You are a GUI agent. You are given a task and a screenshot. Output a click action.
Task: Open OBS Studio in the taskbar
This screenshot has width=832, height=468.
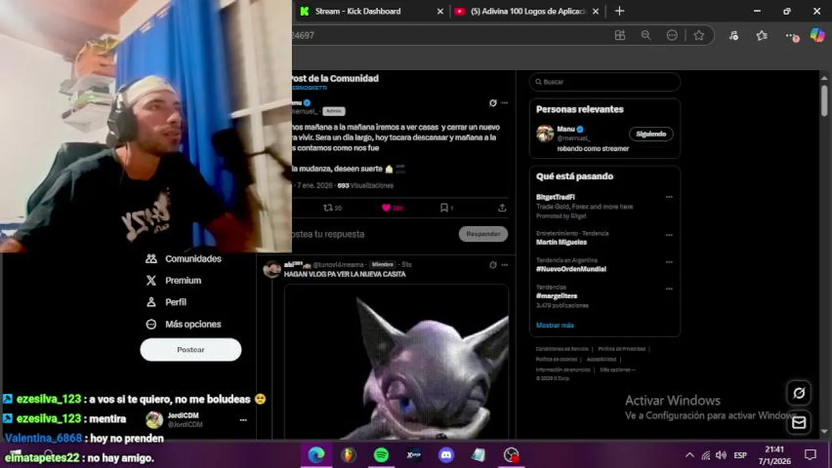512,455
